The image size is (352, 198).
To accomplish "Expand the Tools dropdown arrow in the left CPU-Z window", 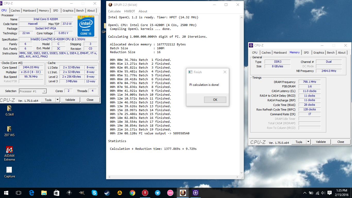I will [x=57, y=100].
